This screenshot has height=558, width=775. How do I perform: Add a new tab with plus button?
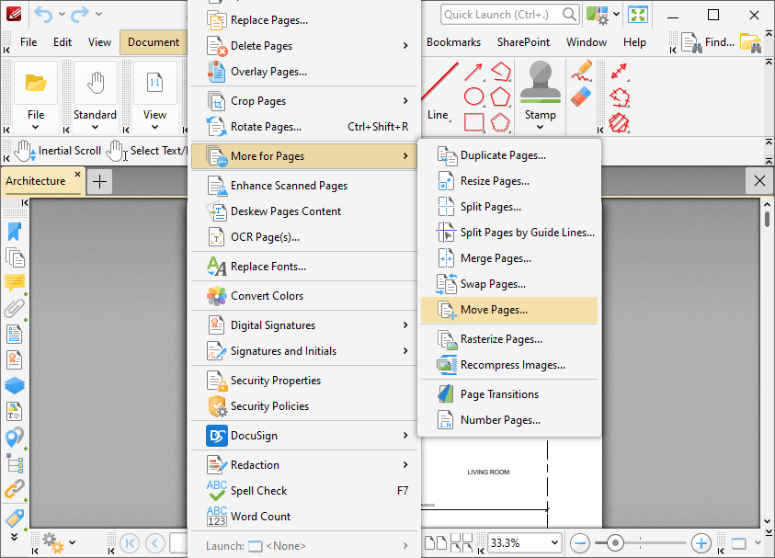click(x=99, y=181)
